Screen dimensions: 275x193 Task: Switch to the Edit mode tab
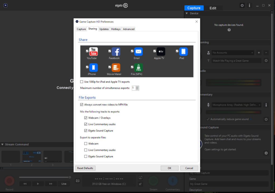click(213, 8)
